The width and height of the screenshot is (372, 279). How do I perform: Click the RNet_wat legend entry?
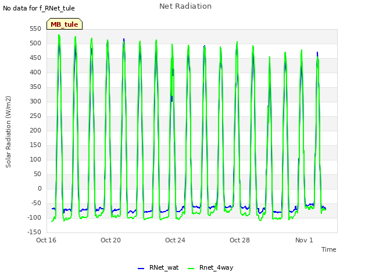click(158, 267)
